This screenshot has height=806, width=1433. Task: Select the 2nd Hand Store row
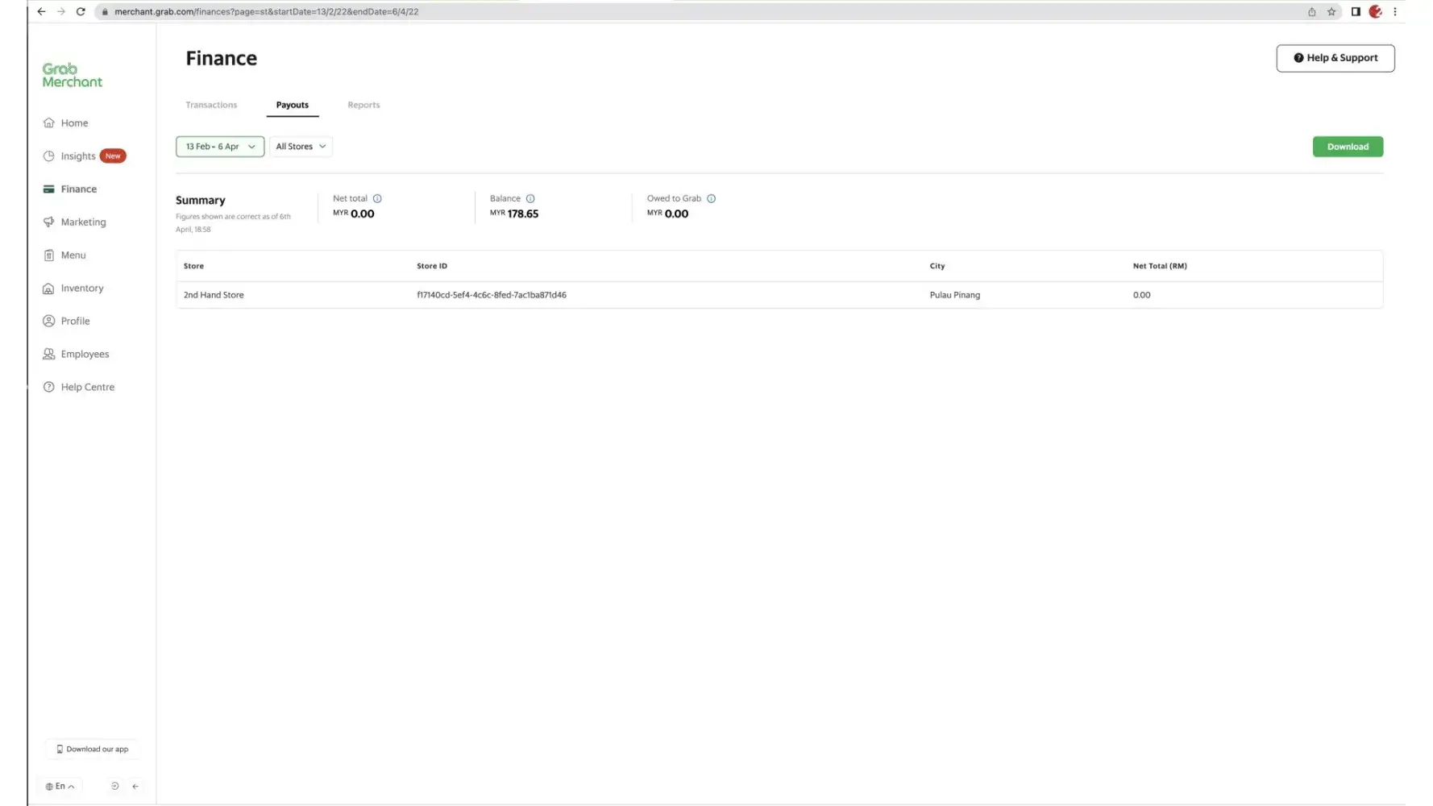coord(214,295)
